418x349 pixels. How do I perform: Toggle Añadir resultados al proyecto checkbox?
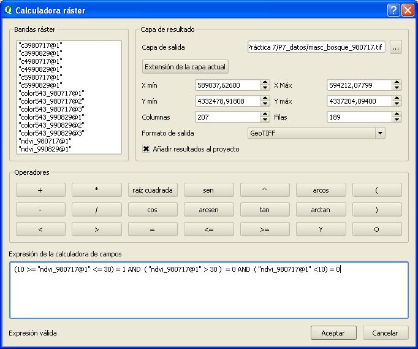click(x=146, y=149)
